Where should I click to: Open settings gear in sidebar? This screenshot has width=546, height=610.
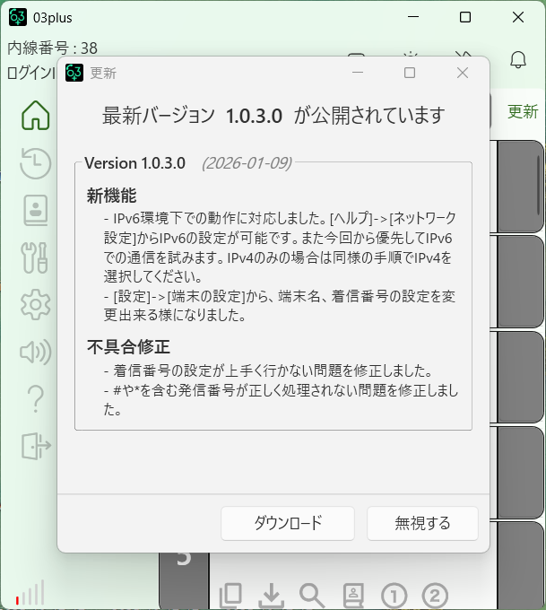pyautogui.click(x=35, y=305)
